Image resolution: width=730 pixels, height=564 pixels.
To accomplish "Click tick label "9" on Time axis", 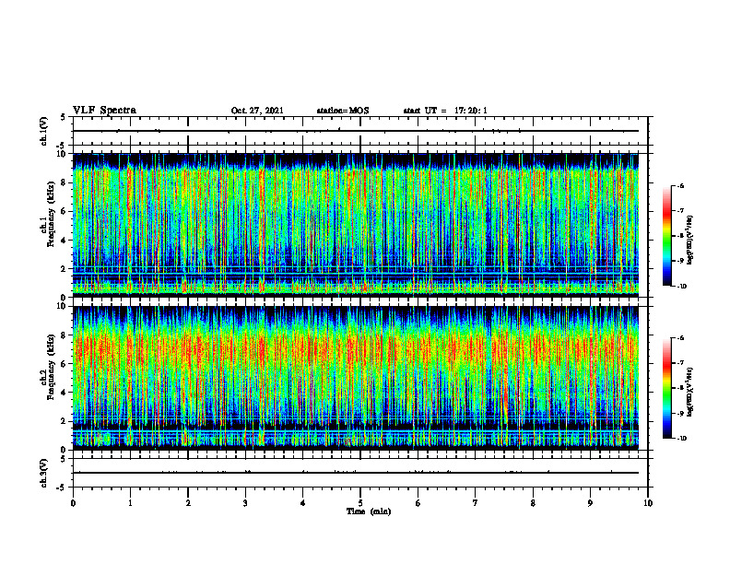I will tap(590, 503).
